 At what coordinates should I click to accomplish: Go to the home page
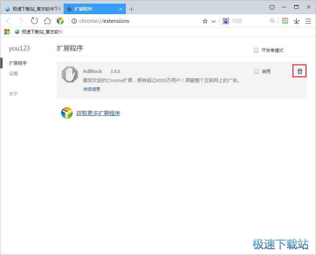click(47, 21)
